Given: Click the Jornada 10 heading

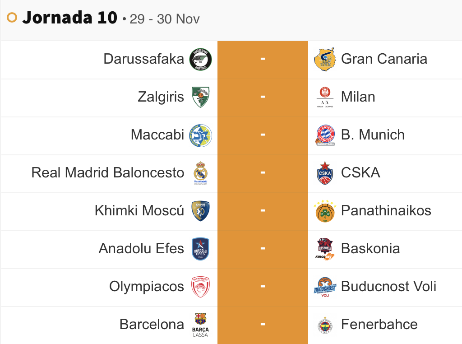Looking at the screenshot, I should point(70,18).
